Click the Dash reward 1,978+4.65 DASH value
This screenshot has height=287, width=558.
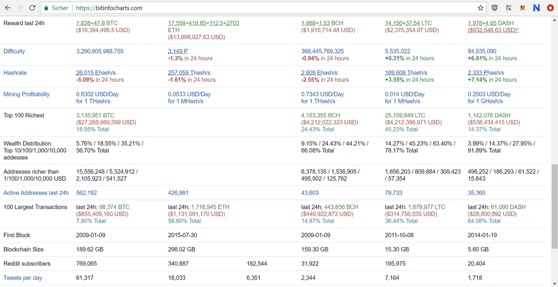point(491,23)
